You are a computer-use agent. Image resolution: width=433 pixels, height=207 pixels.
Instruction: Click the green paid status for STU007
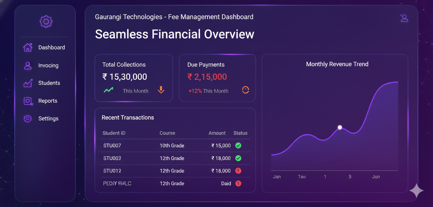click(x=238, y=146)
